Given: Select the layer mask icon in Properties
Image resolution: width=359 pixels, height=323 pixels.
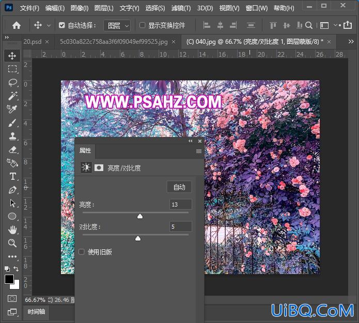Looking at the screenshot, I should (x=99, y=168).
